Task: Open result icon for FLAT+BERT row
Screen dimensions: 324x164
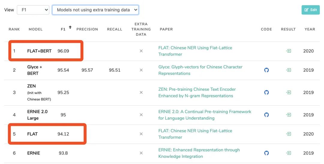Action: click(x=288, y=51)
